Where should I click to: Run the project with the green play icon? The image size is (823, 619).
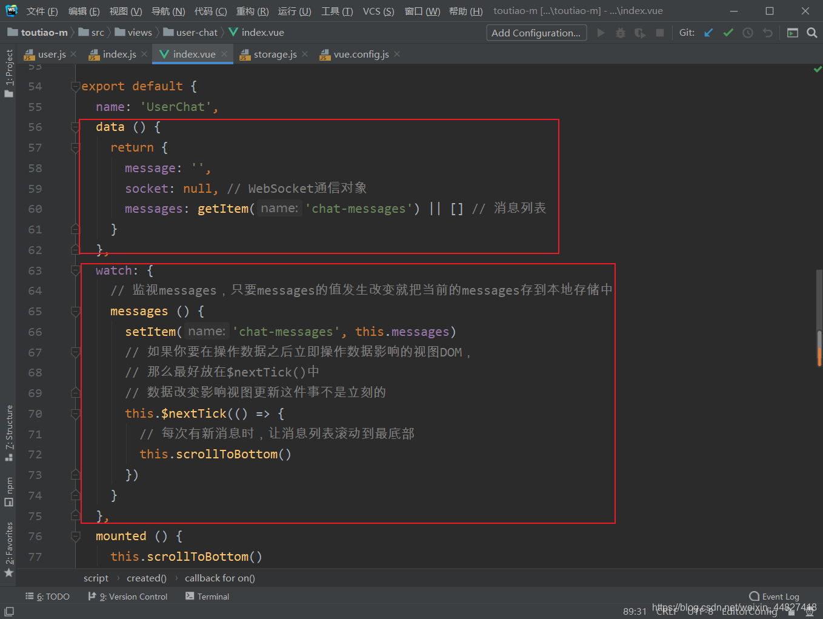(x=601, y=33)
